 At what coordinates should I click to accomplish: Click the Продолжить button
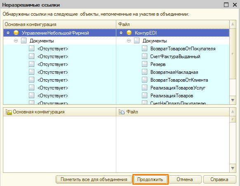[x=150, y=179]
